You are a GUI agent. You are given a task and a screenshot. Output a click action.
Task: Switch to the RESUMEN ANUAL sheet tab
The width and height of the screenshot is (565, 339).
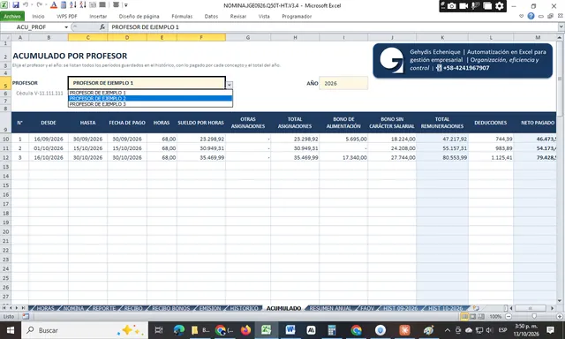tap(330, 308)
